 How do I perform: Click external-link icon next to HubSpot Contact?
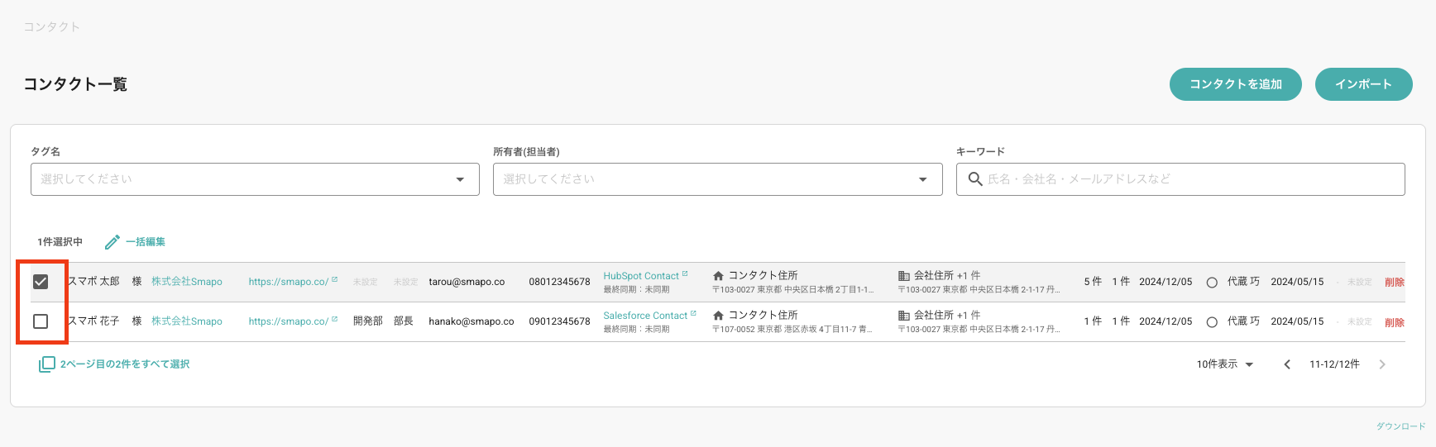(685, 273)
